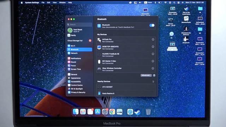Select the MX Master 3 Mac row
Viewport: 226px width, 127px height.
[x=126, y=62]
